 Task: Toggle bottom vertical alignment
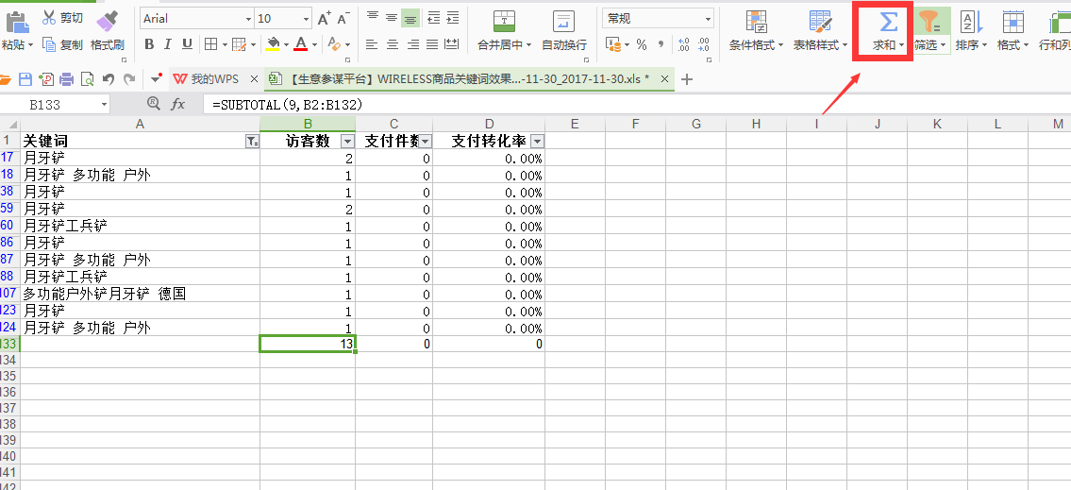410,19
